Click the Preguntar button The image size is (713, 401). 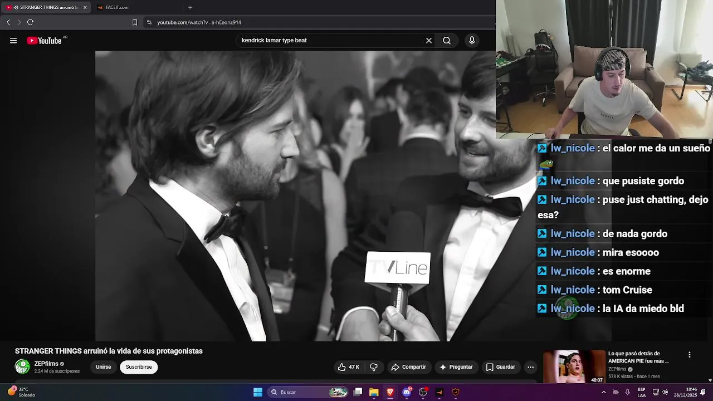[x=456, y=367]
